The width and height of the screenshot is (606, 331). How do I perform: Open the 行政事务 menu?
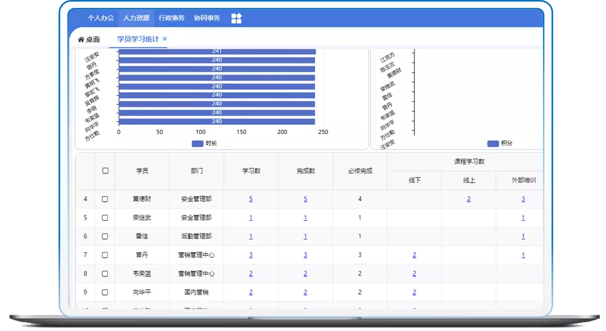171,18
